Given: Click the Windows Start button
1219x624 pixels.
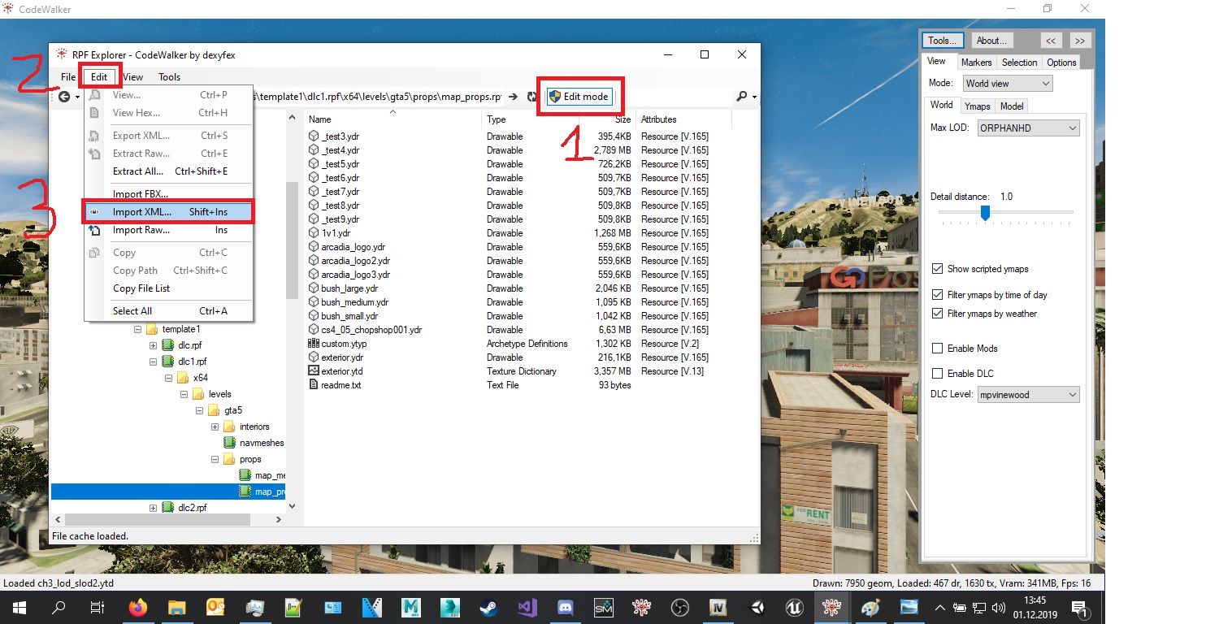Looking at the screenshot, I should click(x=19, y=607).
